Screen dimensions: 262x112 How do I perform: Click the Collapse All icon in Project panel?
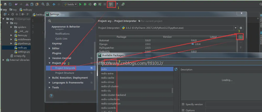pos(17,14)
